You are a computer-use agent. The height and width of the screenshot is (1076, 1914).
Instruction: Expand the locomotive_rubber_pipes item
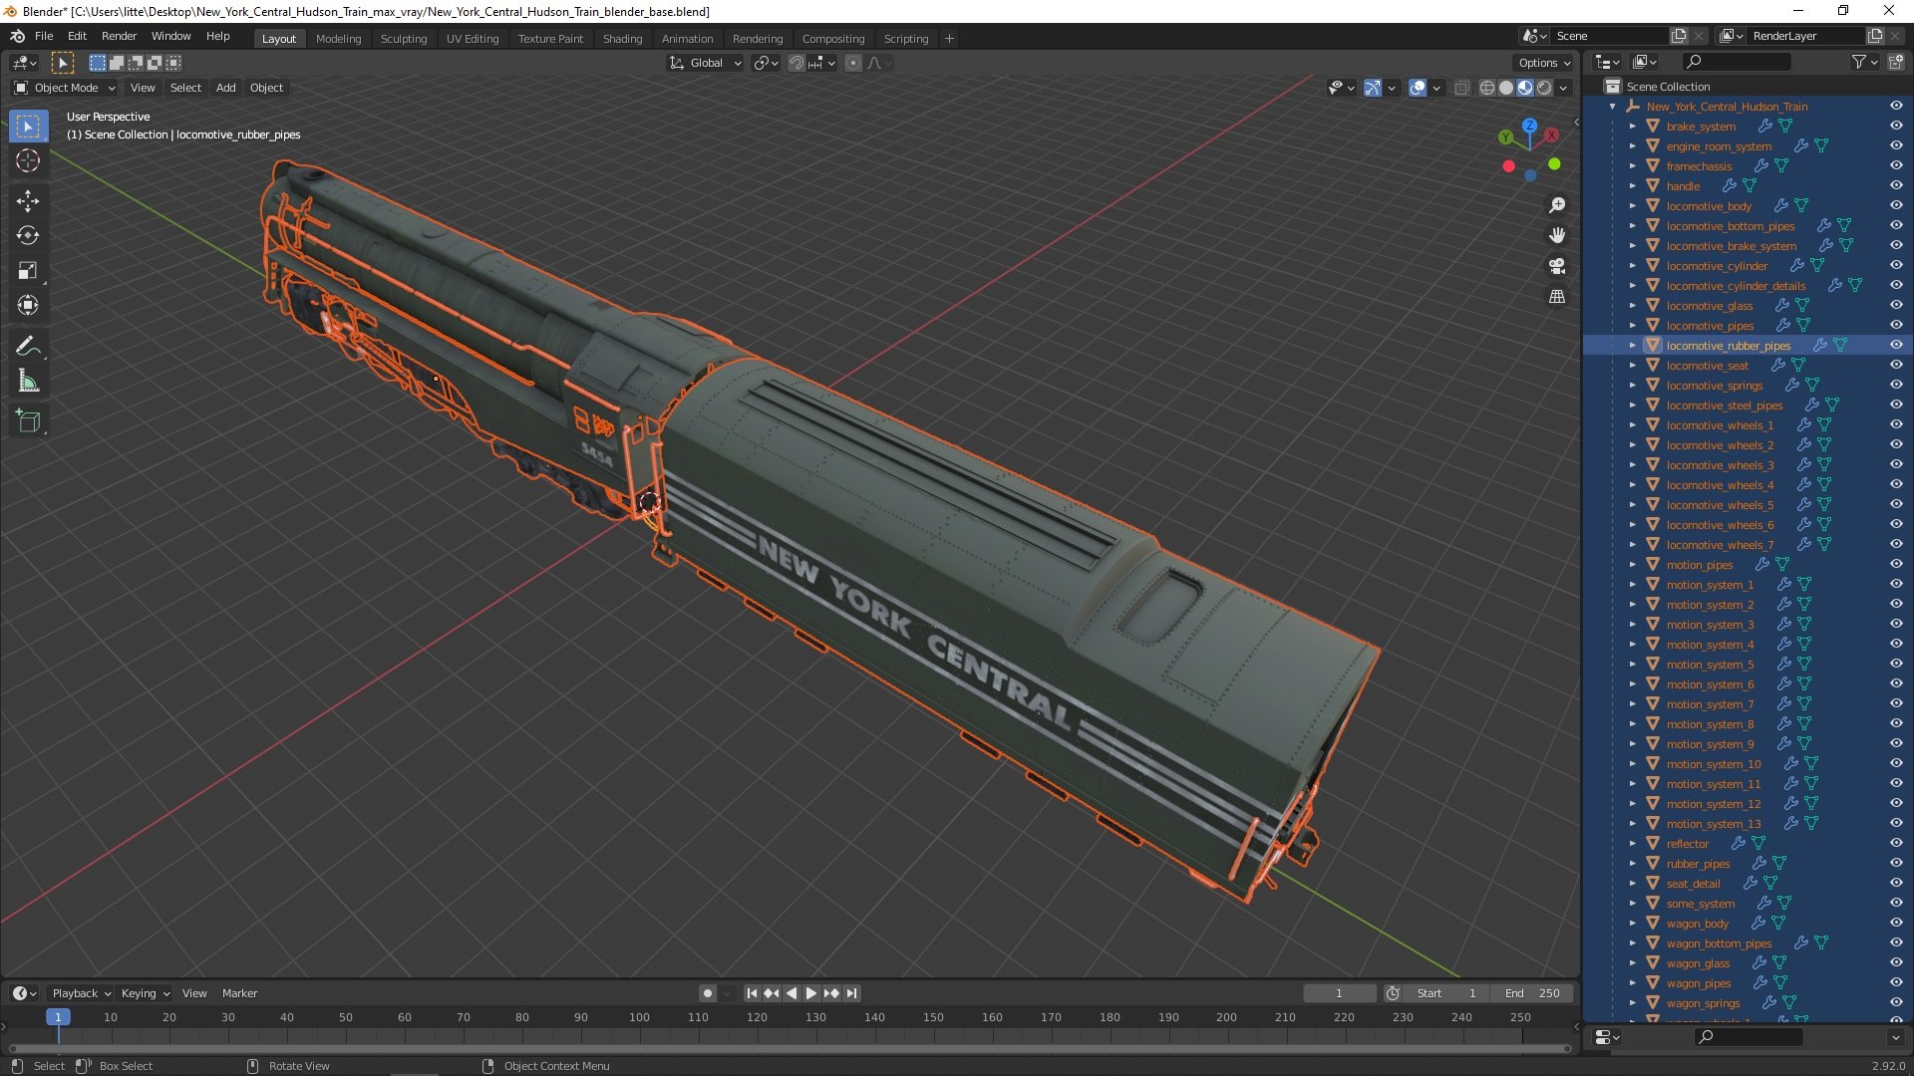coord(1633,346)
